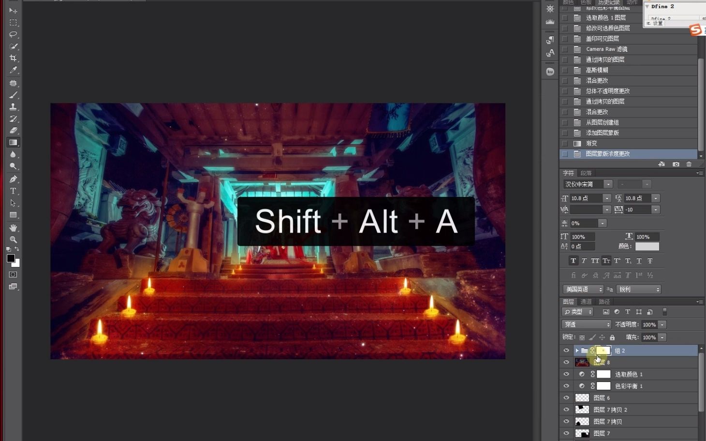Toggle Quick Mask mode icon
Screen dimensions: 706x441
[13, 275]
